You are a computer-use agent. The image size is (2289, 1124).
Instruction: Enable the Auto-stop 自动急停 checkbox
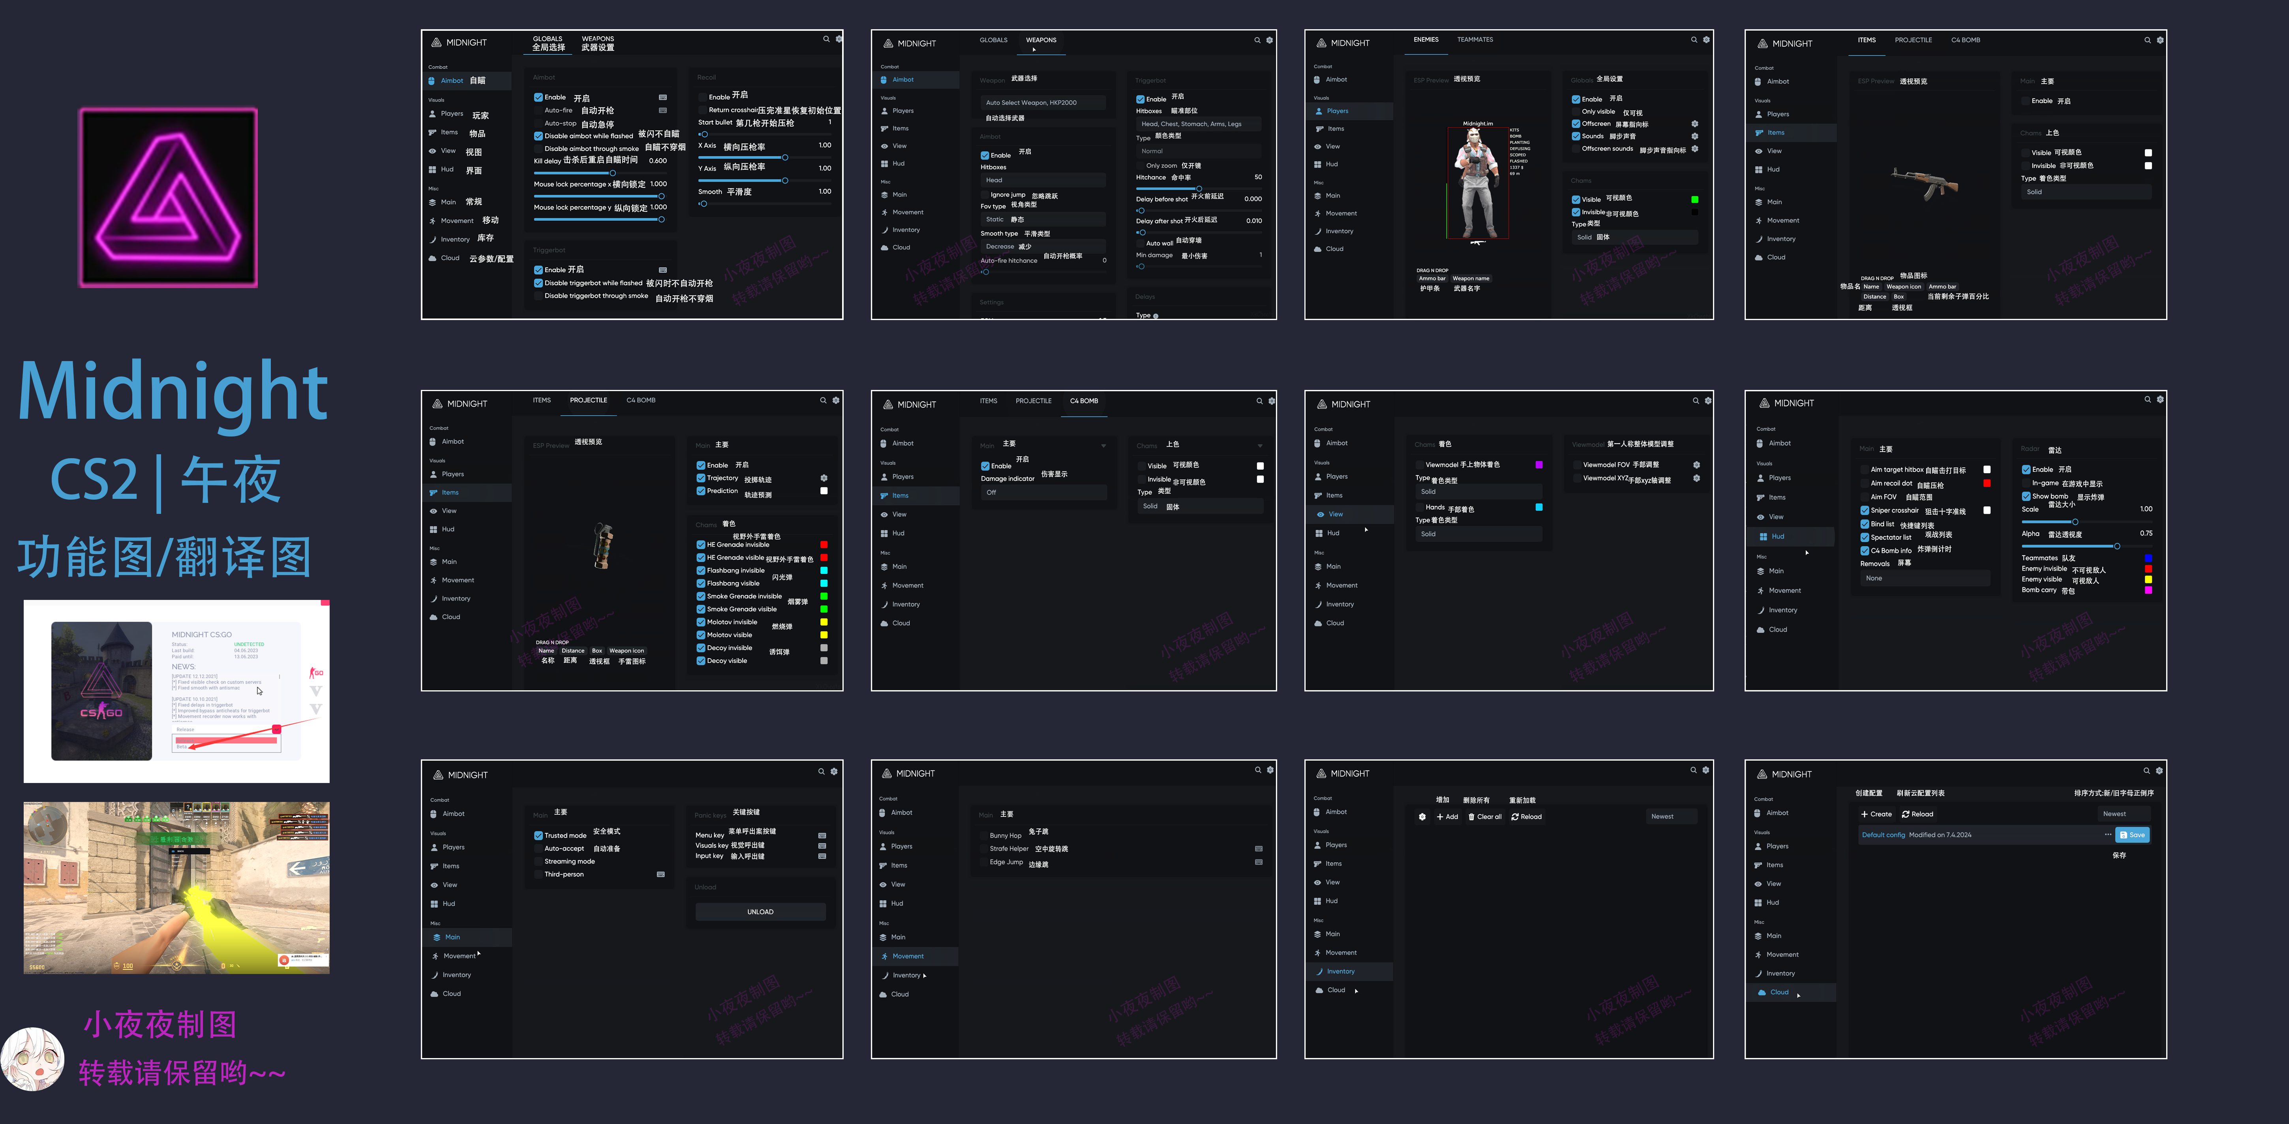[x=538, y=124]
